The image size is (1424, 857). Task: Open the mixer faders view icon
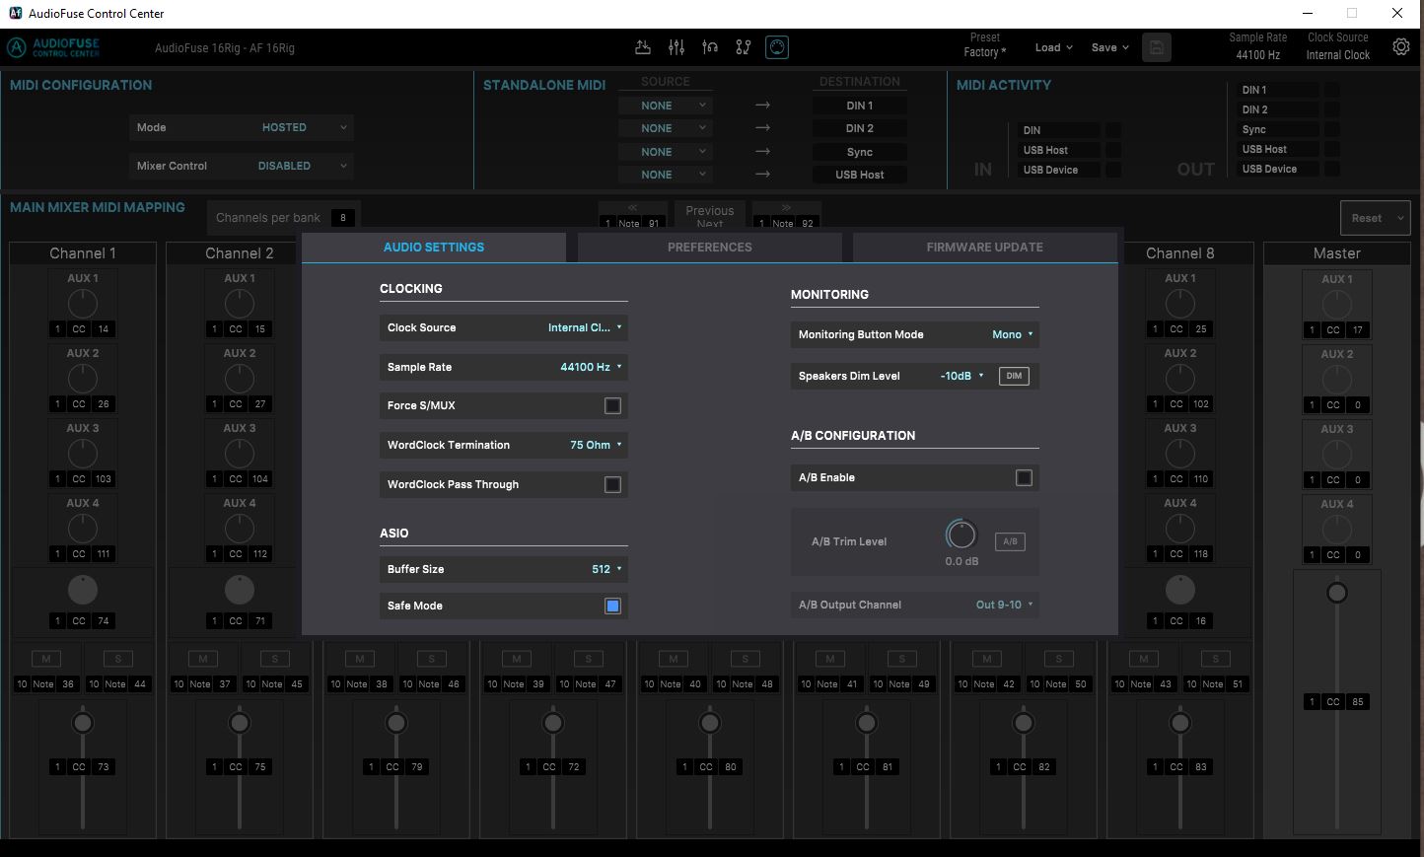coord(676,47)
